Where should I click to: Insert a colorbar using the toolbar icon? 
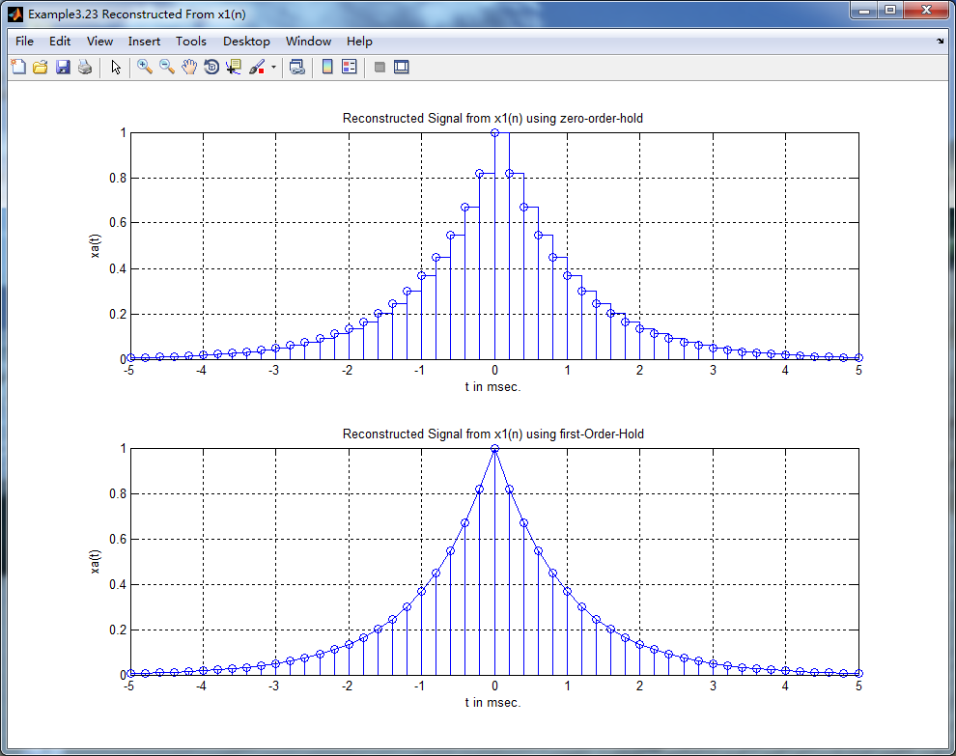pos(327,67)
